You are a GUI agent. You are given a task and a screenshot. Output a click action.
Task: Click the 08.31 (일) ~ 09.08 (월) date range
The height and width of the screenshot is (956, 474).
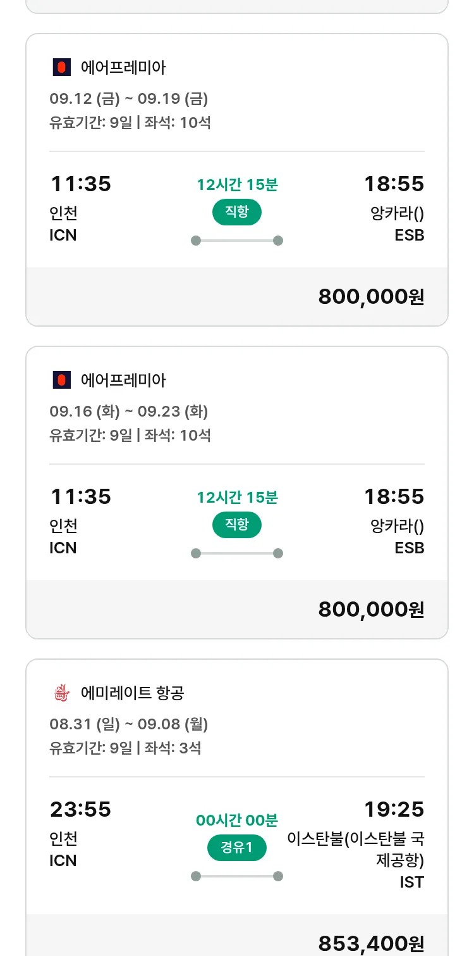pos(129,724)
